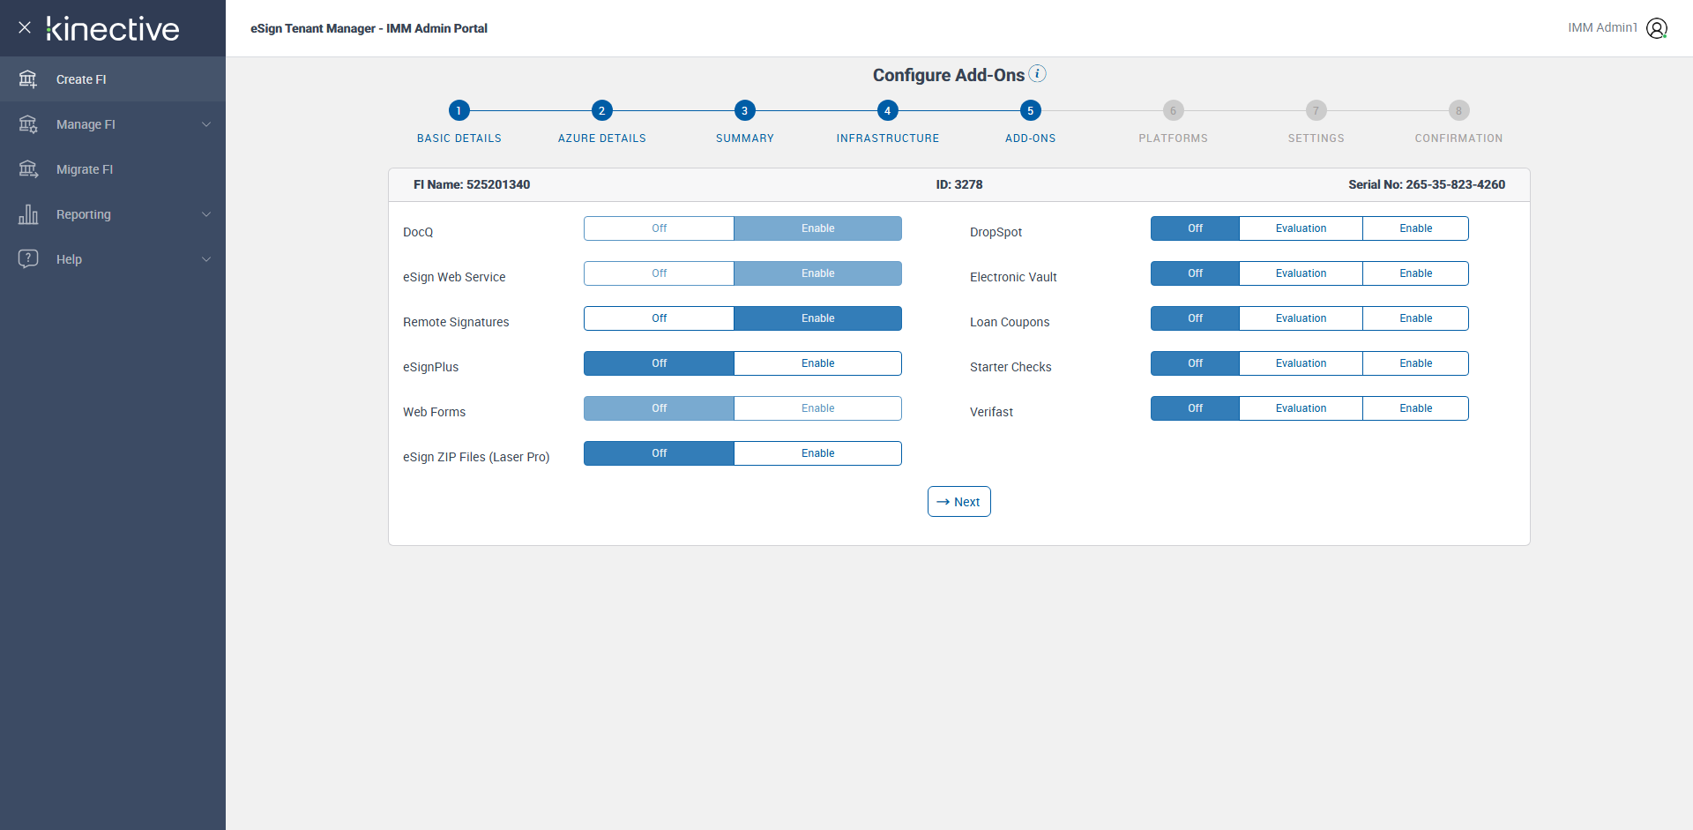
Task: Open the Create FI menu item
Action: (x=113, y=79)
